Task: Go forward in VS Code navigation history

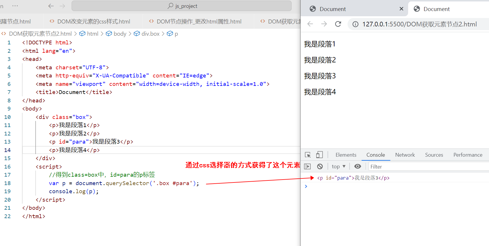Action: pos(62,6)
